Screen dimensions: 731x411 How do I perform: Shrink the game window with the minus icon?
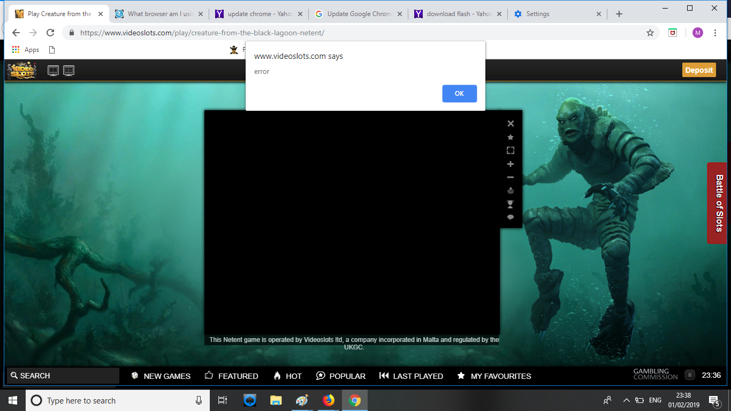pos(511,177)
